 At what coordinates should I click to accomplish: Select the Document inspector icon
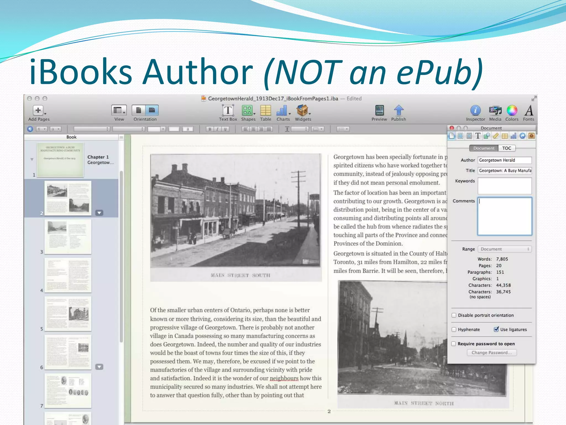coord(452,136)
